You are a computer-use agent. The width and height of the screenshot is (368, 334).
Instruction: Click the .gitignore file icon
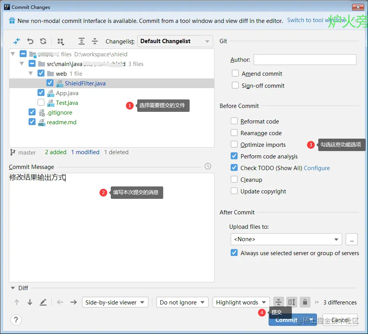click(x=42, y=113)
